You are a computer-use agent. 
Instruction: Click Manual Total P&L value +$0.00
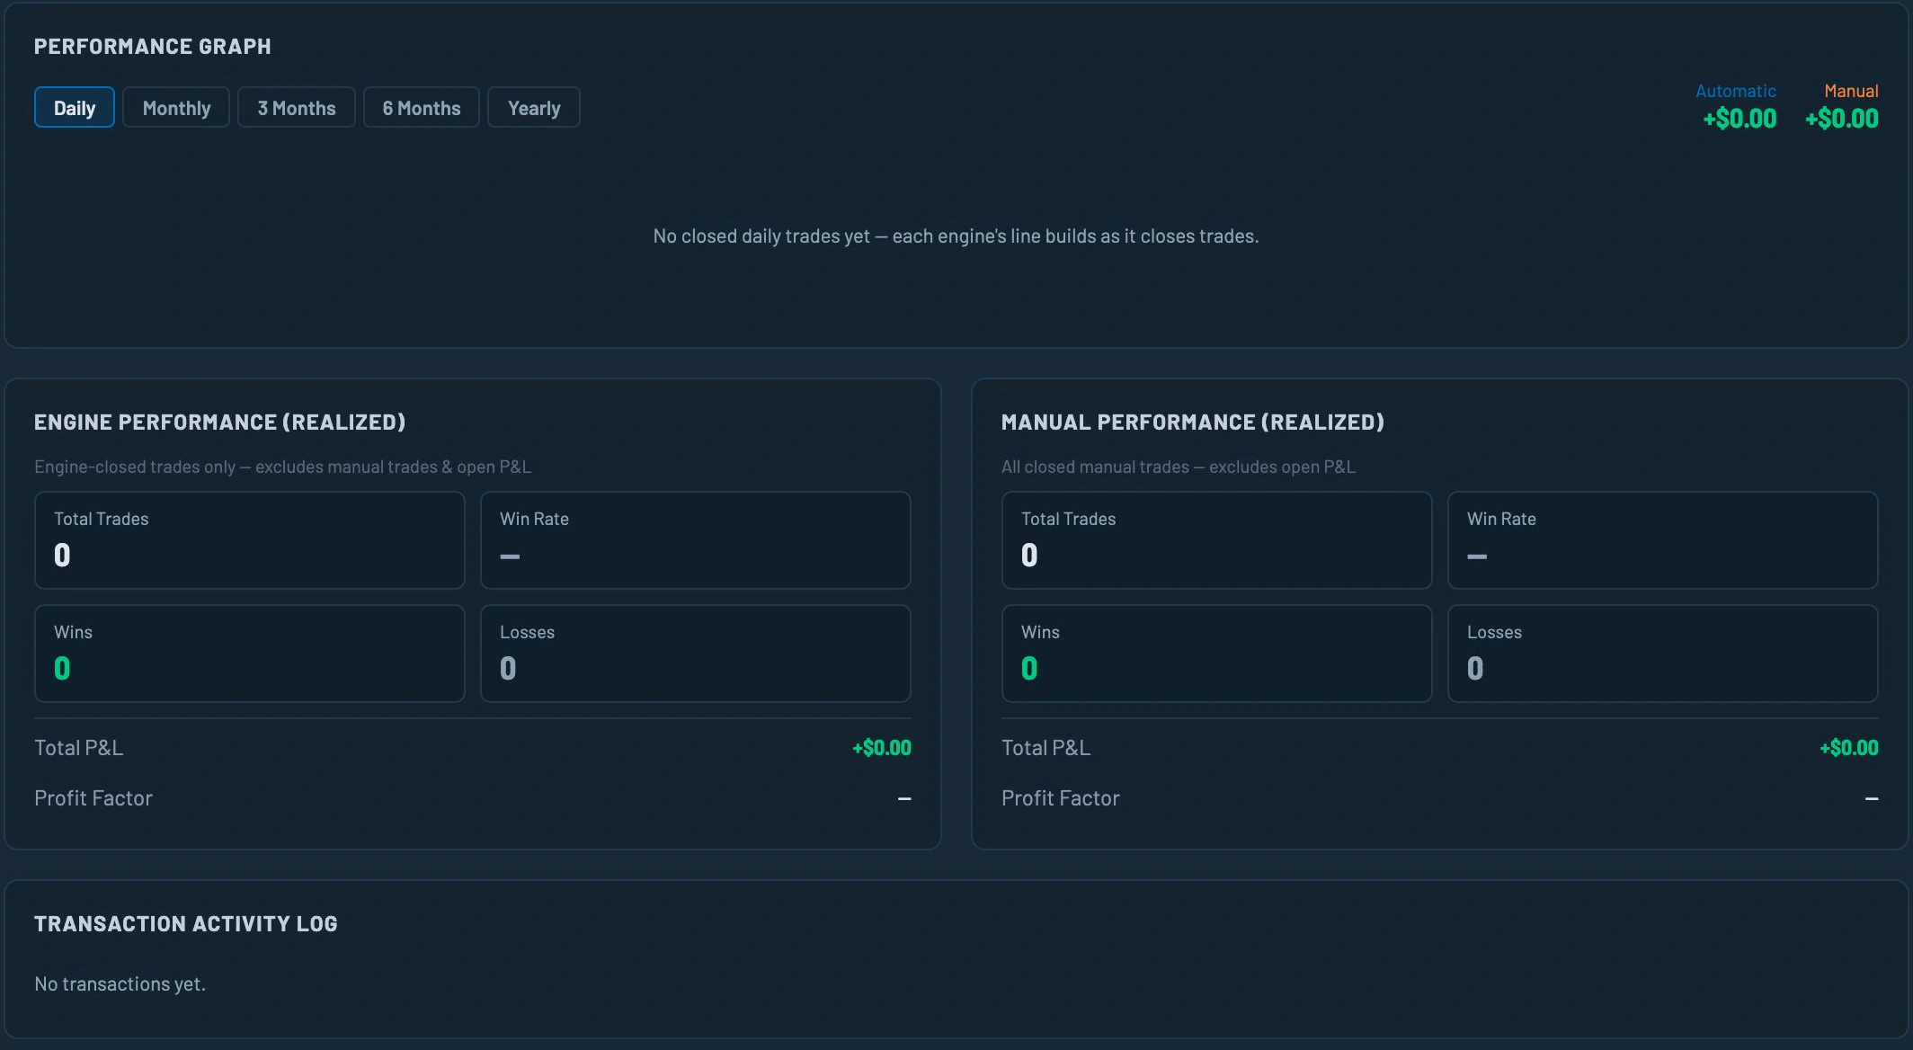click(x=1849, y=748)
